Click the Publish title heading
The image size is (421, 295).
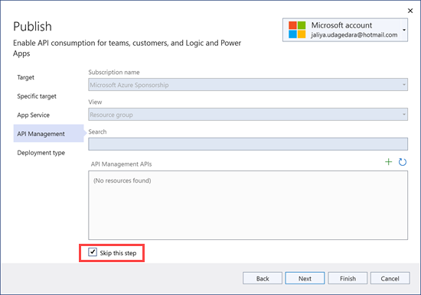point(32,27)
